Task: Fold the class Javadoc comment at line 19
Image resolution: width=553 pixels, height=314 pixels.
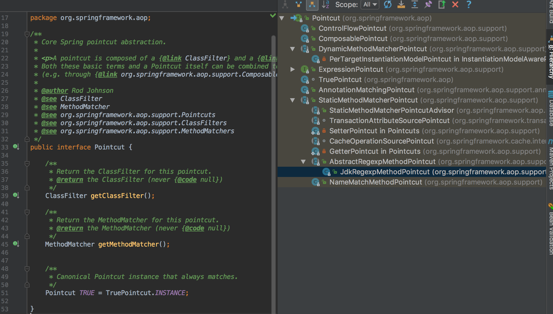Action: [27, 34]
